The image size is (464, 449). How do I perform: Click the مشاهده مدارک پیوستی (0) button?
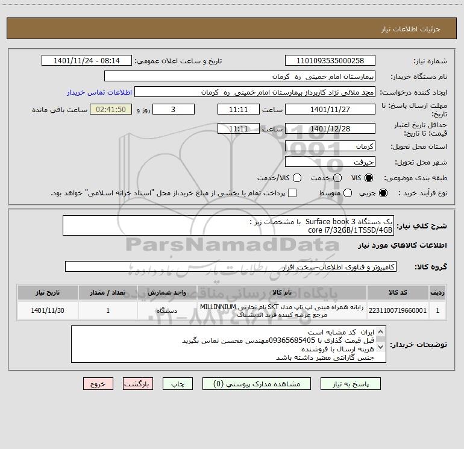tap(257, 384)
